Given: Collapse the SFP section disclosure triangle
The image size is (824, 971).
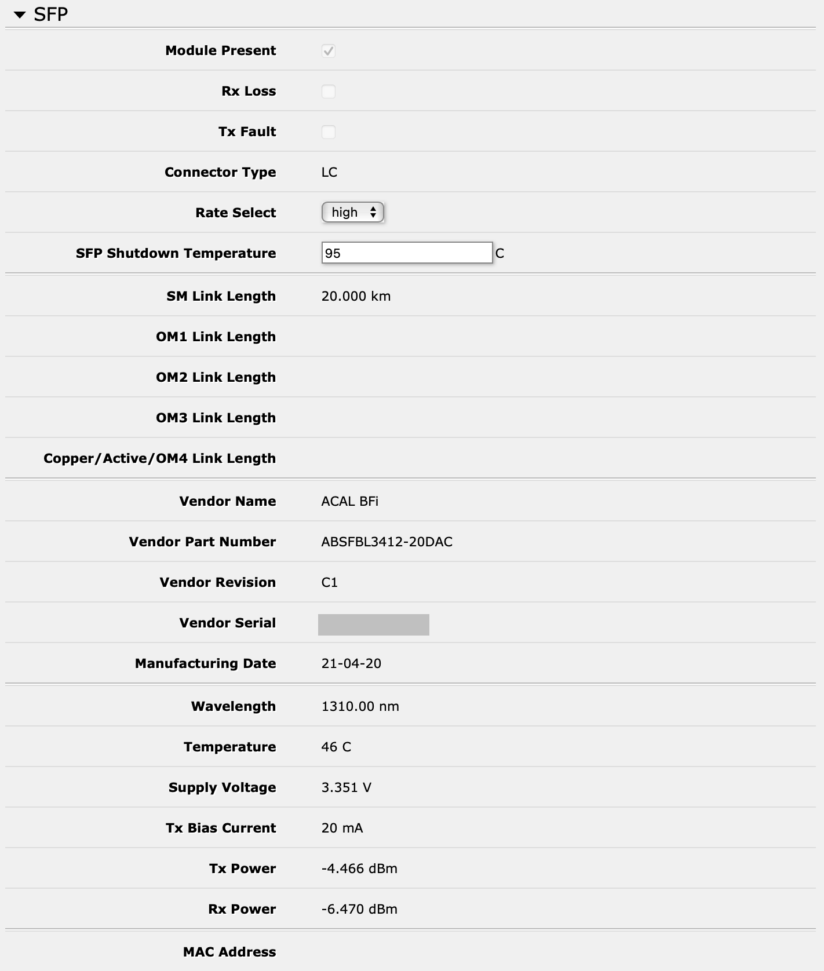Looking at the screenshot, I should tap(21, 13).
